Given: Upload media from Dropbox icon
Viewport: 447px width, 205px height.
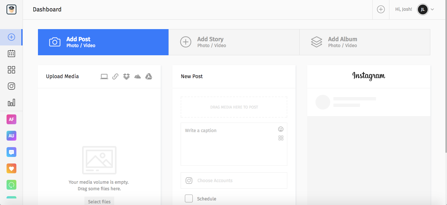Looking at the screenshot, I should click(126, 77).
